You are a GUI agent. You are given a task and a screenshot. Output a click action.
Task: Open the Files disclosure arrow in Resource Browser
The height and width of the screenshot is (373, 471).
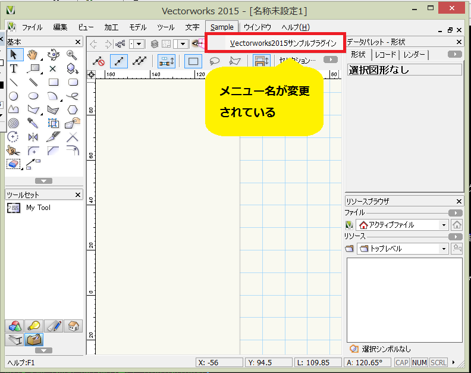[x=455, y=213]
